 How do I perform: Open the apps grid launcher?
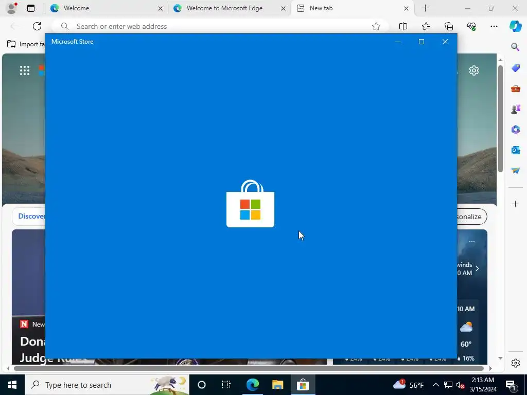(x=25, y=70)
